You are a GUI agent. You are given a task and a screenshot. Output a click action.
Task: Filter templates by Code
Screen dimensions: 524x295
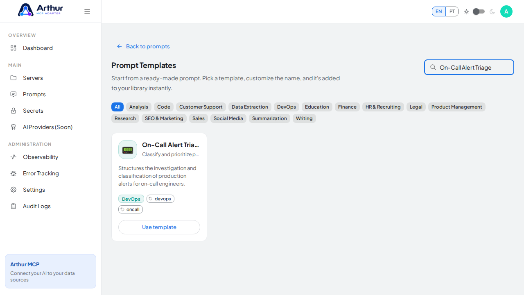pyautogui.click(x=164, y=107)
